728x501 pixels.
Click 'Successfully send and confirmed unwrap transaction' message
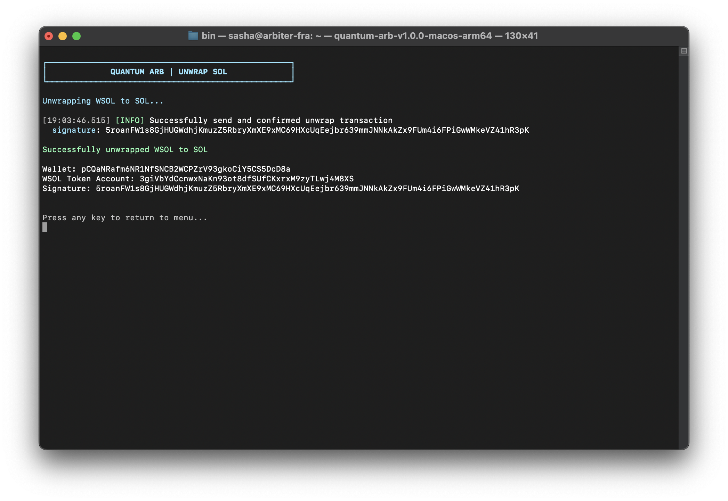pos(271,121)
